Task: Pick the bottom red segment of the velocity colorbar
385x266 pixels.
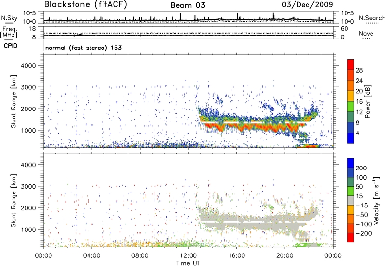Action: coord(351,238)
